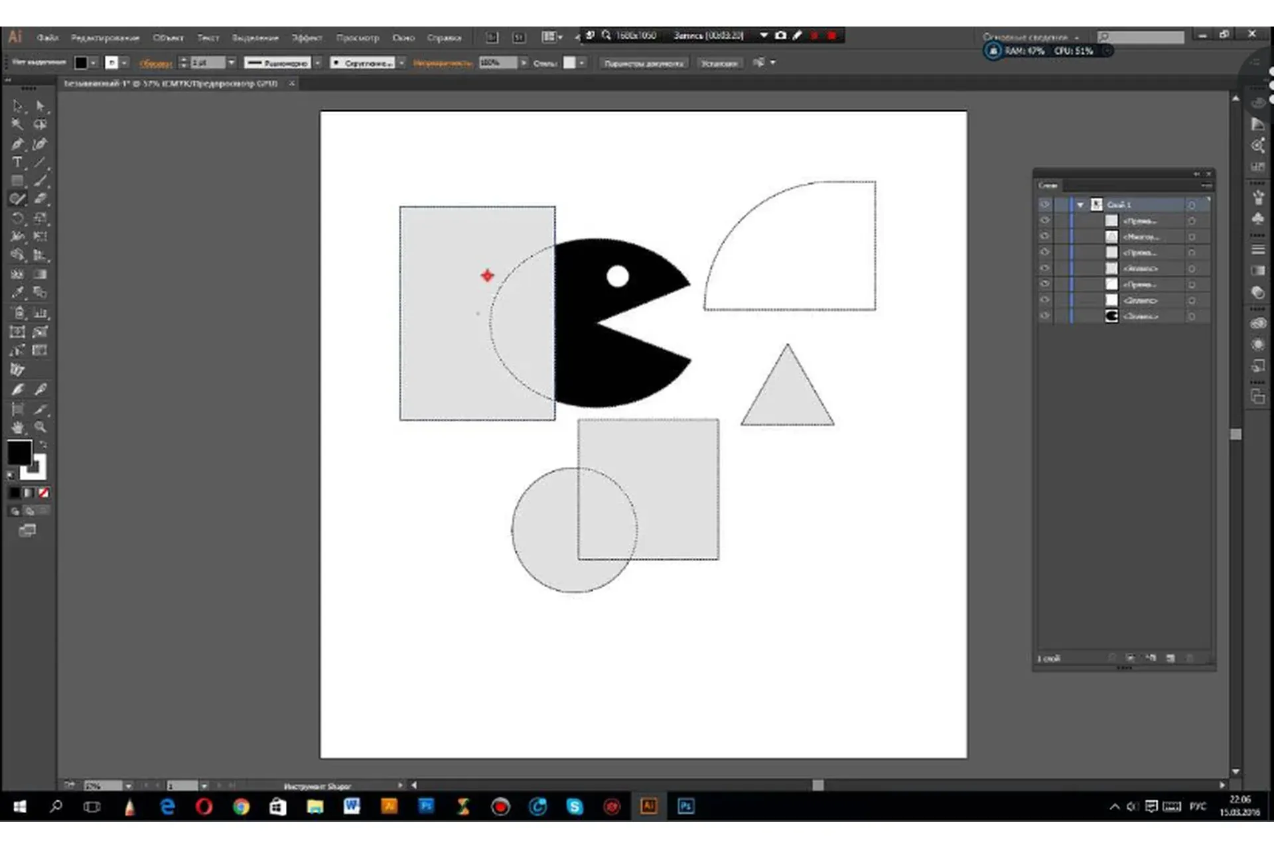Select the Rectangle tool

coord(18,180)
